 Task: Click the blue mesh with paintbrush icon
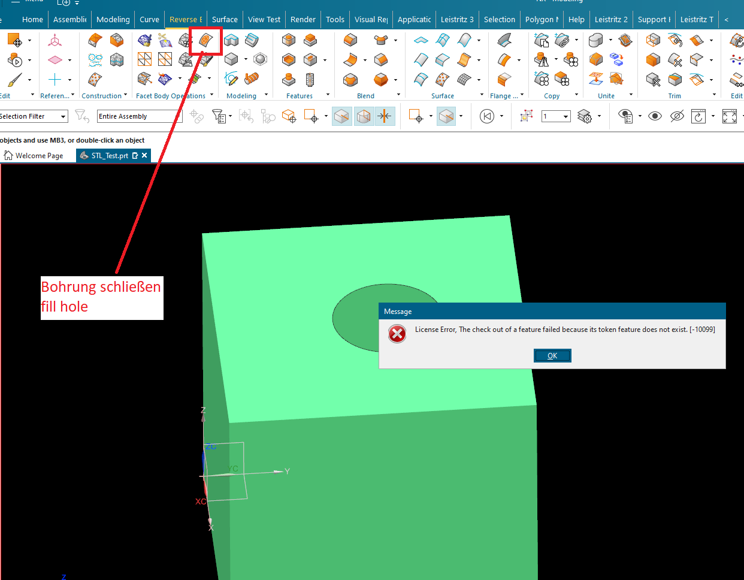144,41
